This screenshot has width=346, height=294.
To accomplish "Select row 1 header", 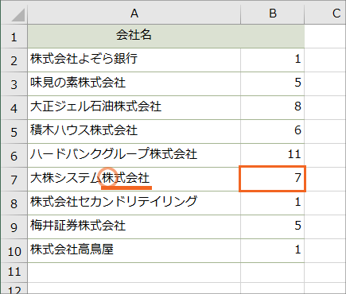I will [14, 37].
